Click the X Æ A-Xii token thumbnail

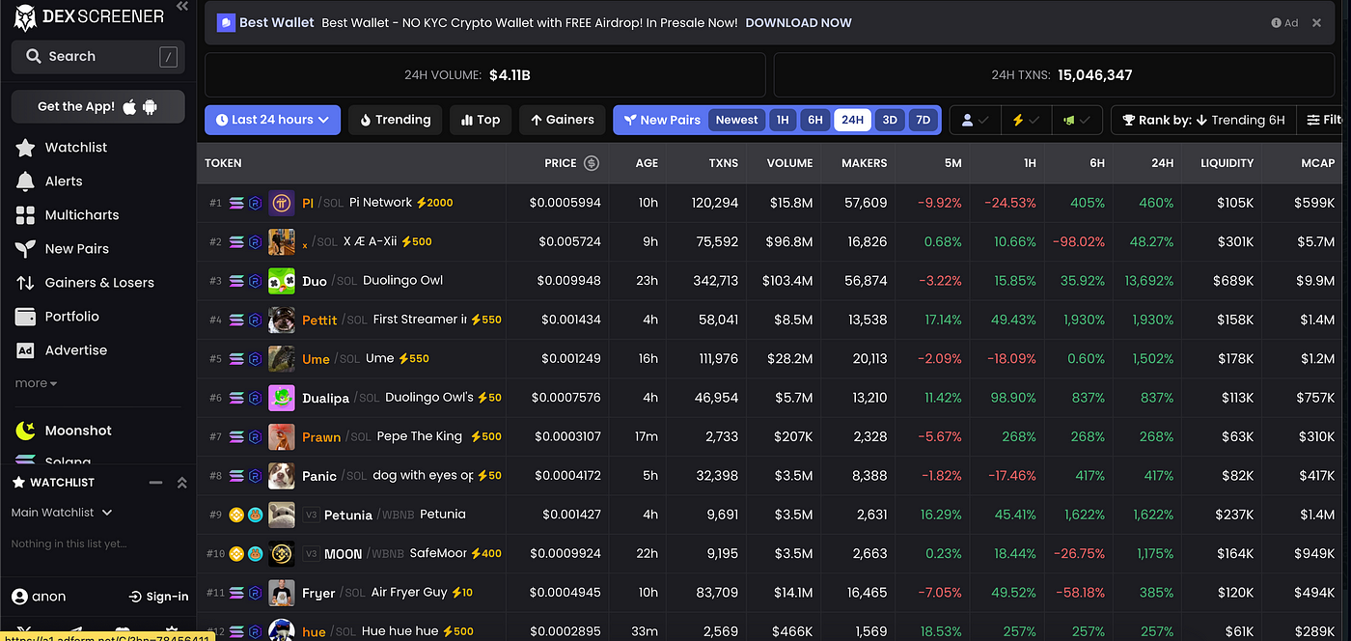(282, 241)
